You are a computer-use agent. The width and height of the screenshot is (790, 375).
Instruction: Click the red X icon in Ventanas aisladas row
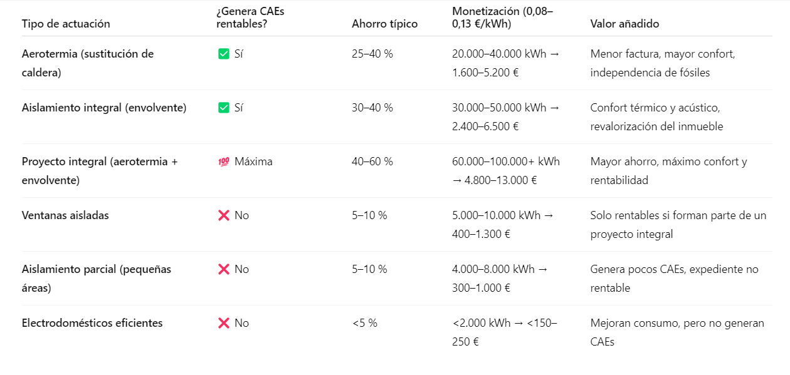click(223, 215)
